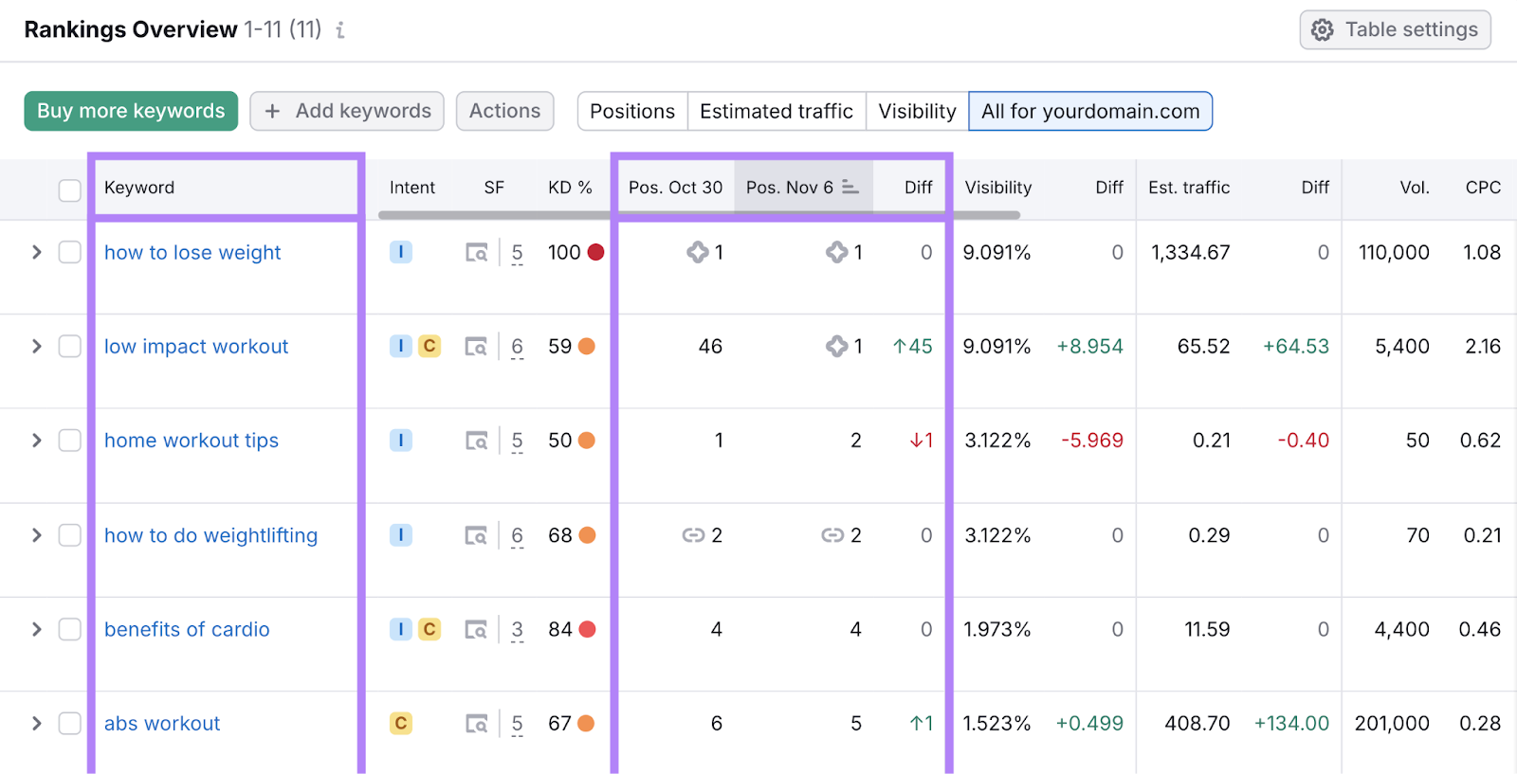This screenshot has width=1517, height=774.
Task: Toggle the select-all checkbox in table header
Action: (x=70, y=190)
